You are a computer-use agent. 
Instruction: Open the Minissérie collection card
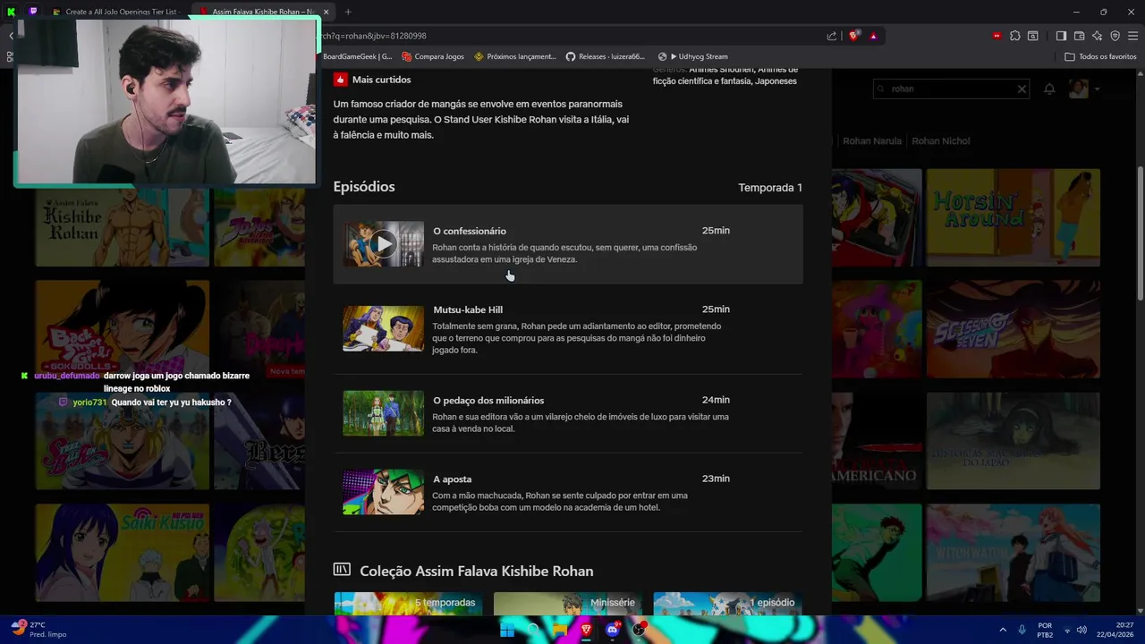[x=568, y=604]
